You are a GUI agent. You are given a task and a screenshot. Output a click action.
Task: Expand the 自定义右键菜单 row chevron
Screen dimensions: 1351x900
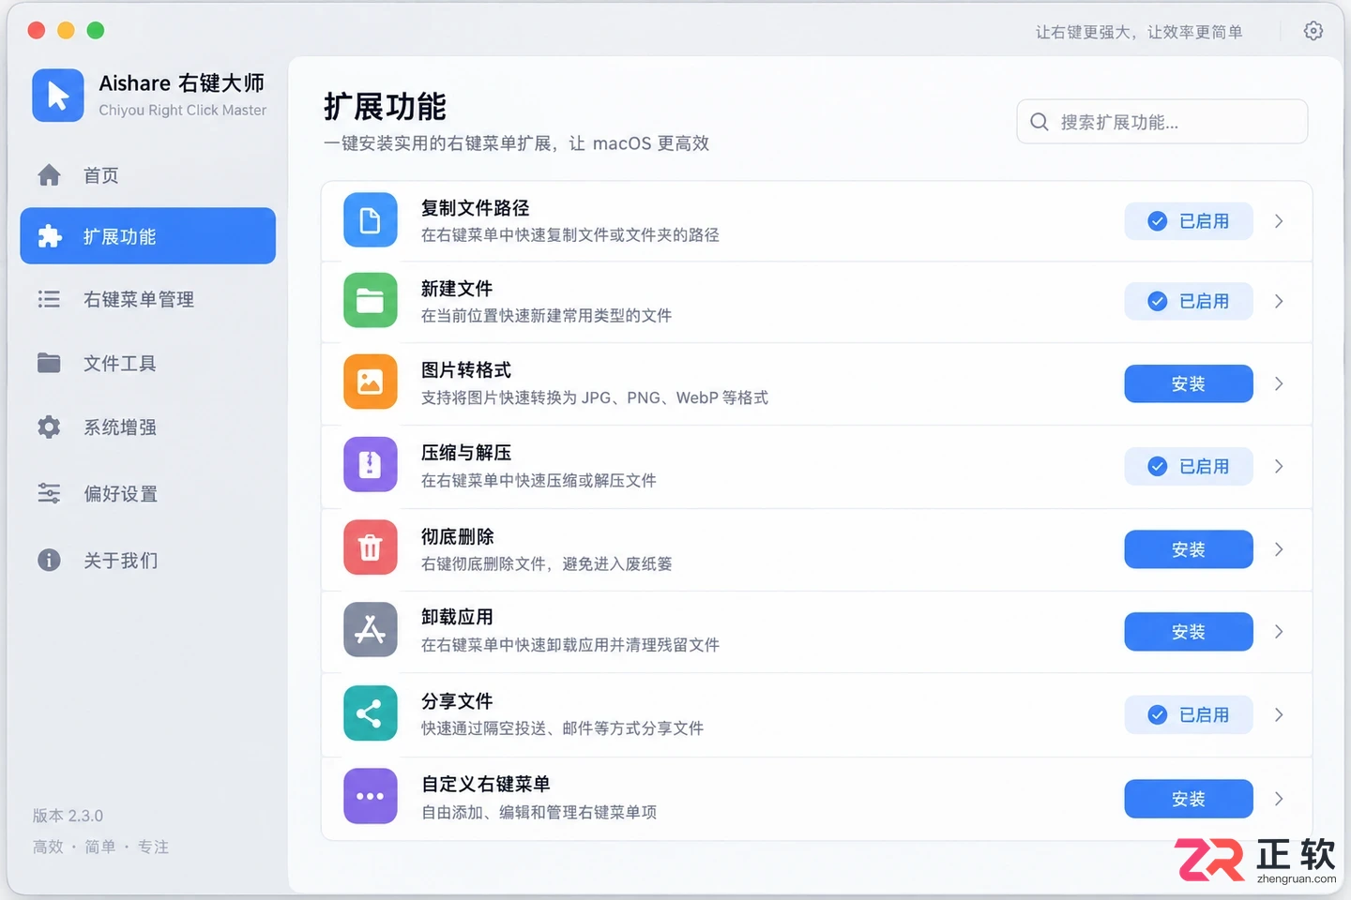1279,799
